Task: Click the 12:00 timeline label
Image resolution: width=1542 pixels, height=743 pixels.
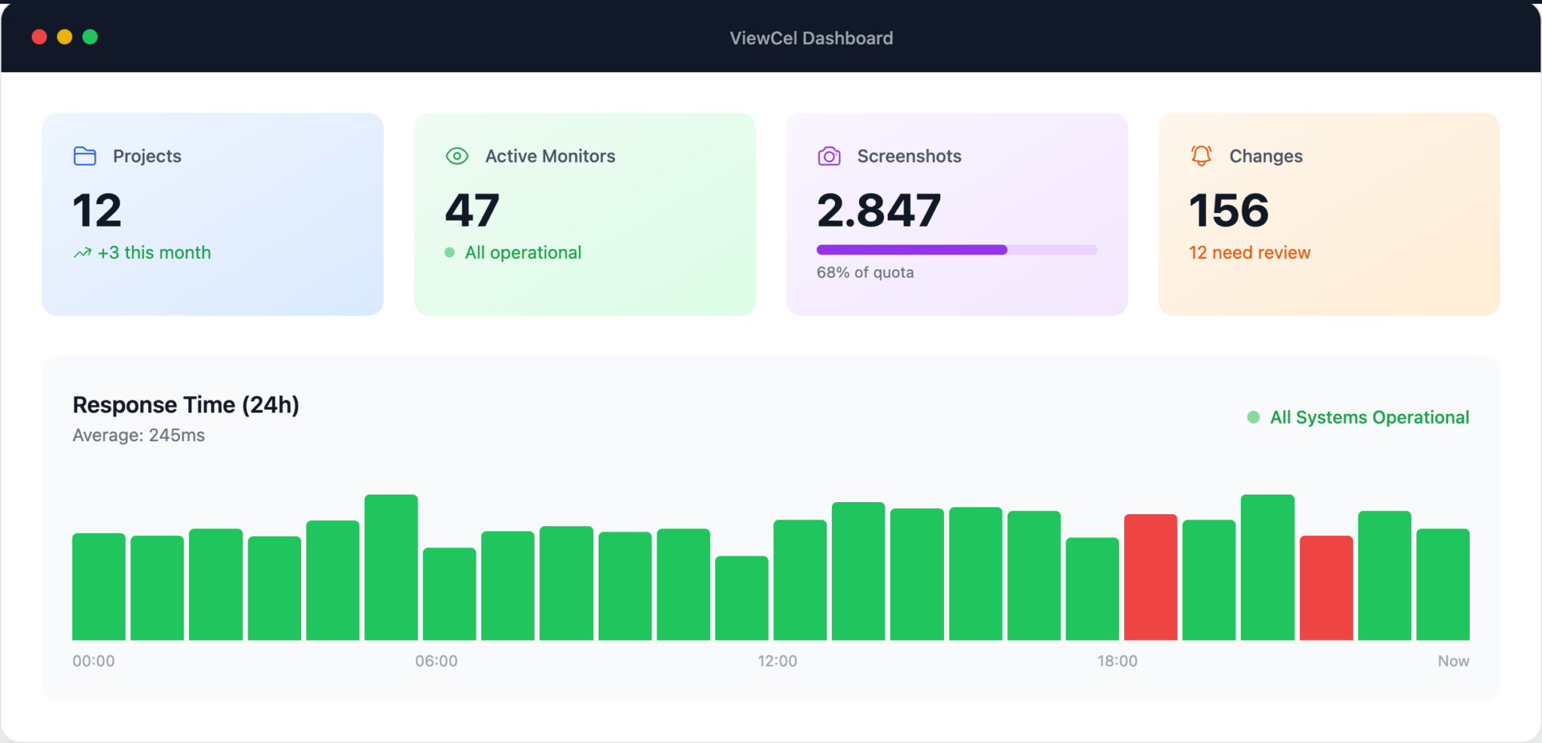Action: (777, 661)
